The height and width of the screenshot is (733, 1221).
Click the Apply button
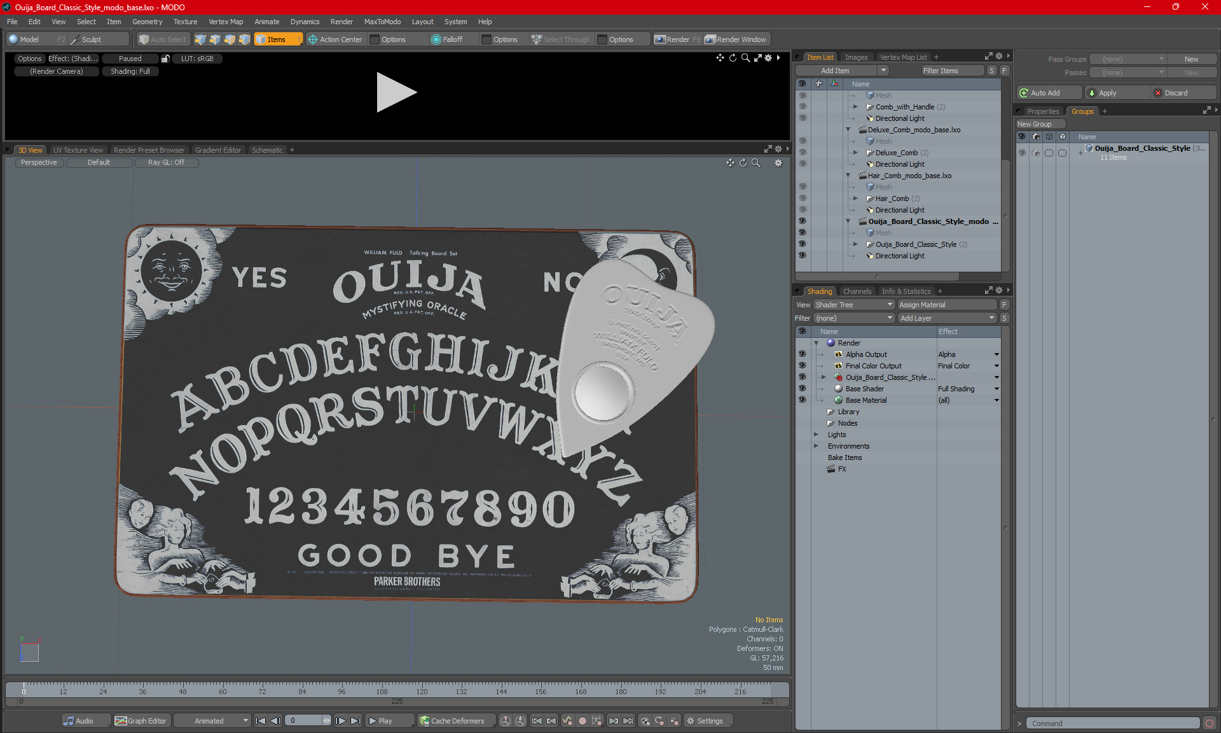coord(1117,93)
